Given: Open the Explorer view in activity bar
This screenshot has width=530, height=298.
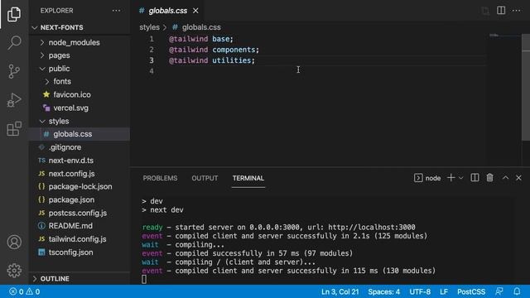Looking at the screenshot, I should point(14,14).
